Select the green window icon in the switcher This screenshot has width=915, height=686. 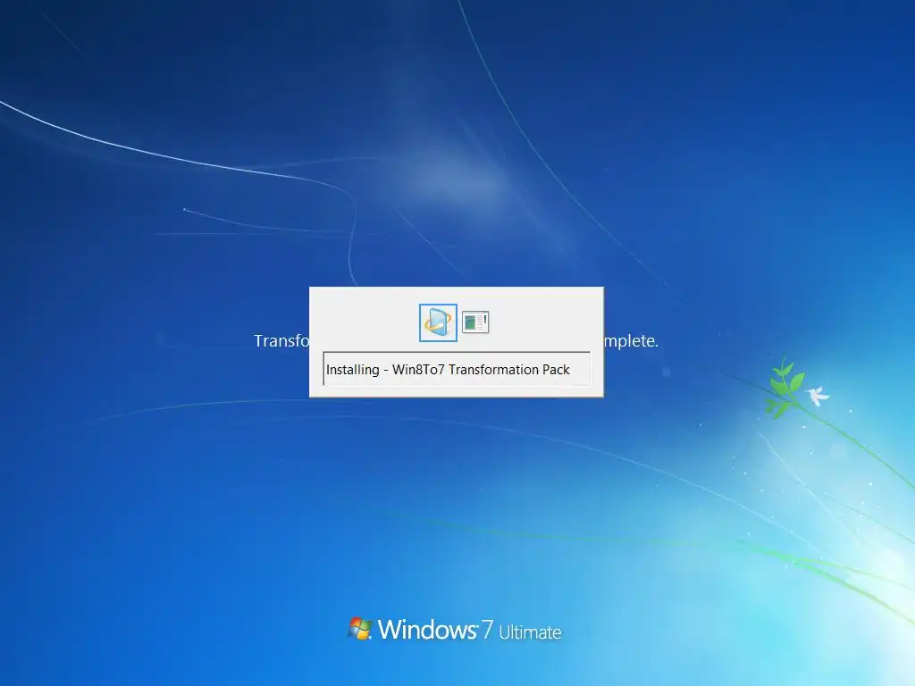[x=475, y=322]
